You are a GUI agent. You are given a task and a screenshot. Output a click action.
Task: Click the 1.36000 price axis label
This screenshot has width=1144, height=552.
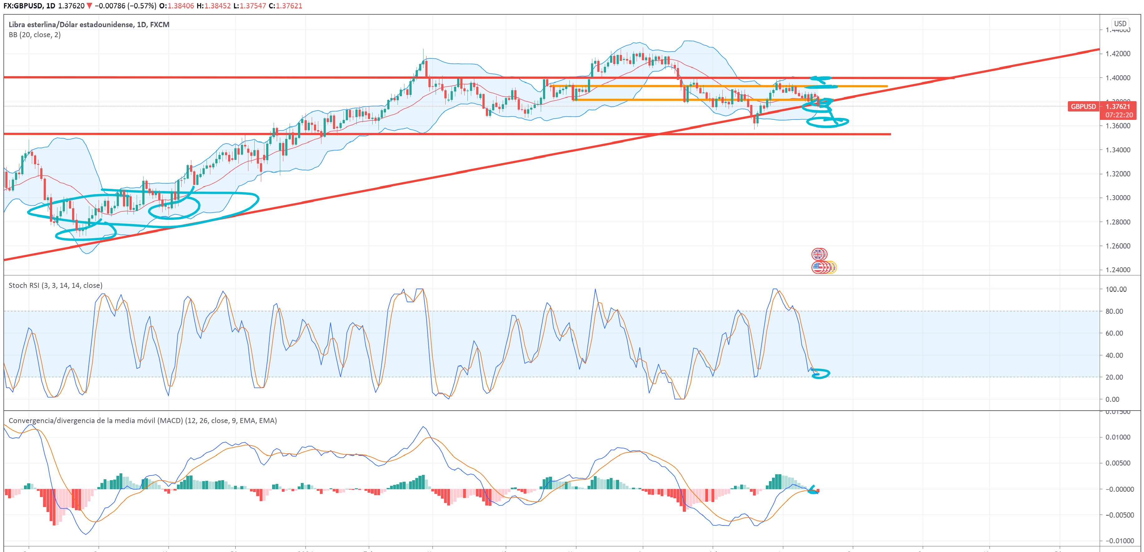pos(1118,126)
